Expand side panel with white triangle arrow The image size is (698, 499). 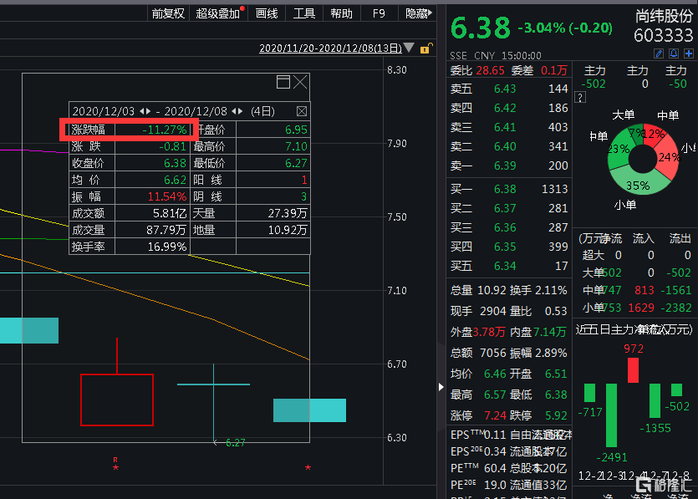(x=441, y=387)
